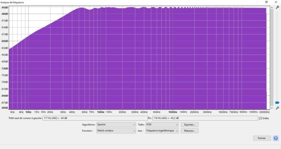Click the 'Fonction :' label
The width and height of the screenshot is (281, 149).
(88, 131)
